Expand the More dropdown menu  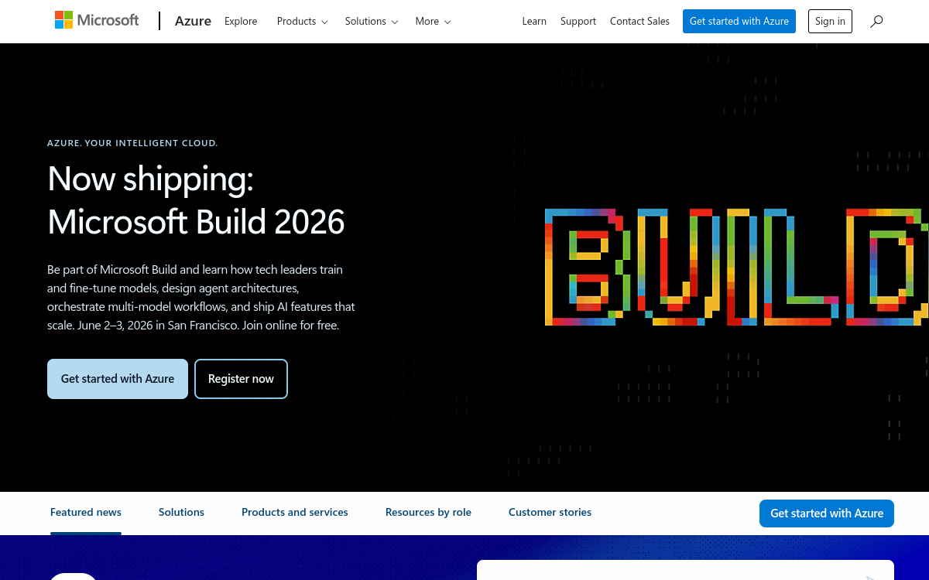pos(433,22)
